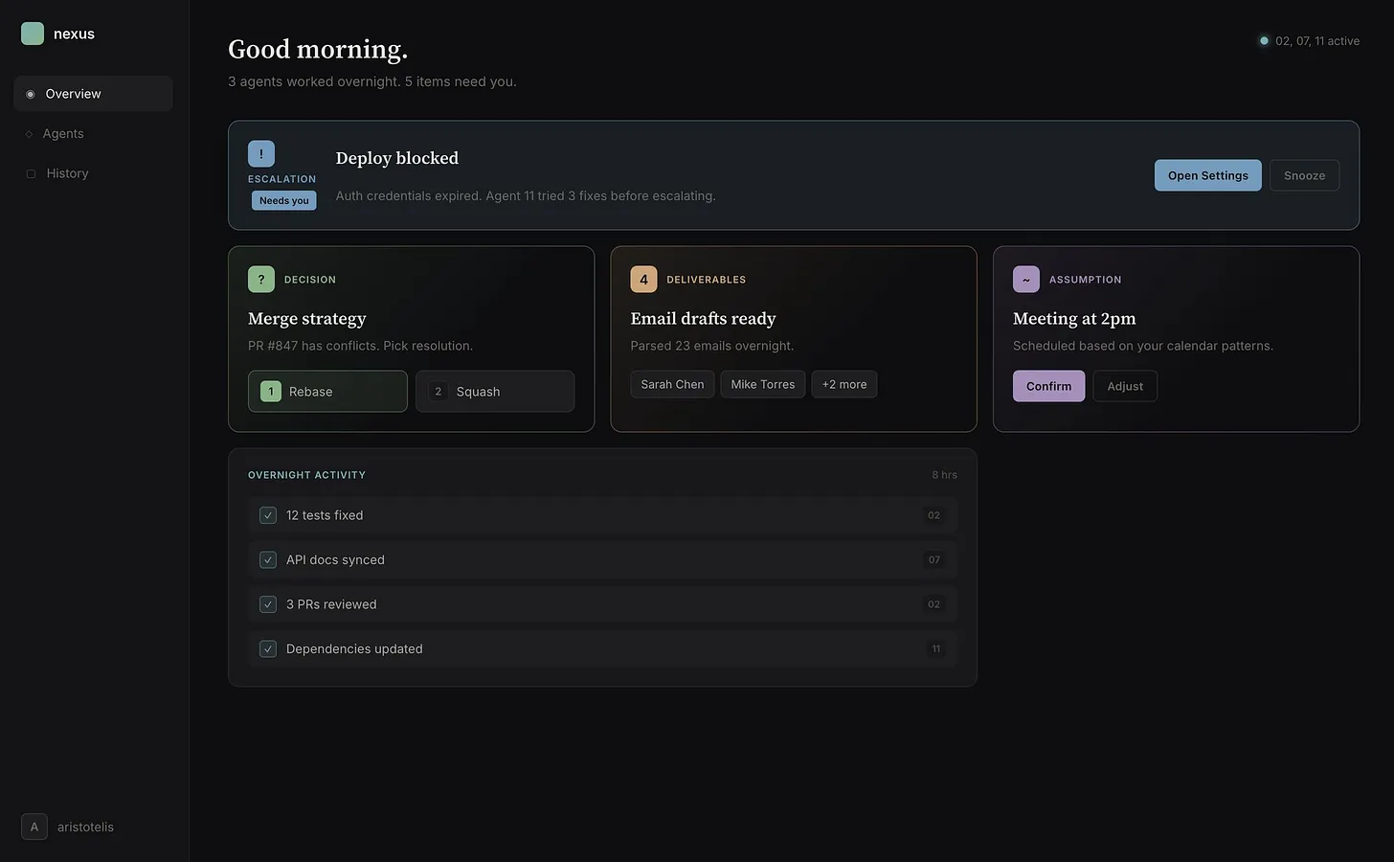This screenshot has height=862, width=1394.
Task: Click the orange deliverables count icon
Action: coord(643,280)
